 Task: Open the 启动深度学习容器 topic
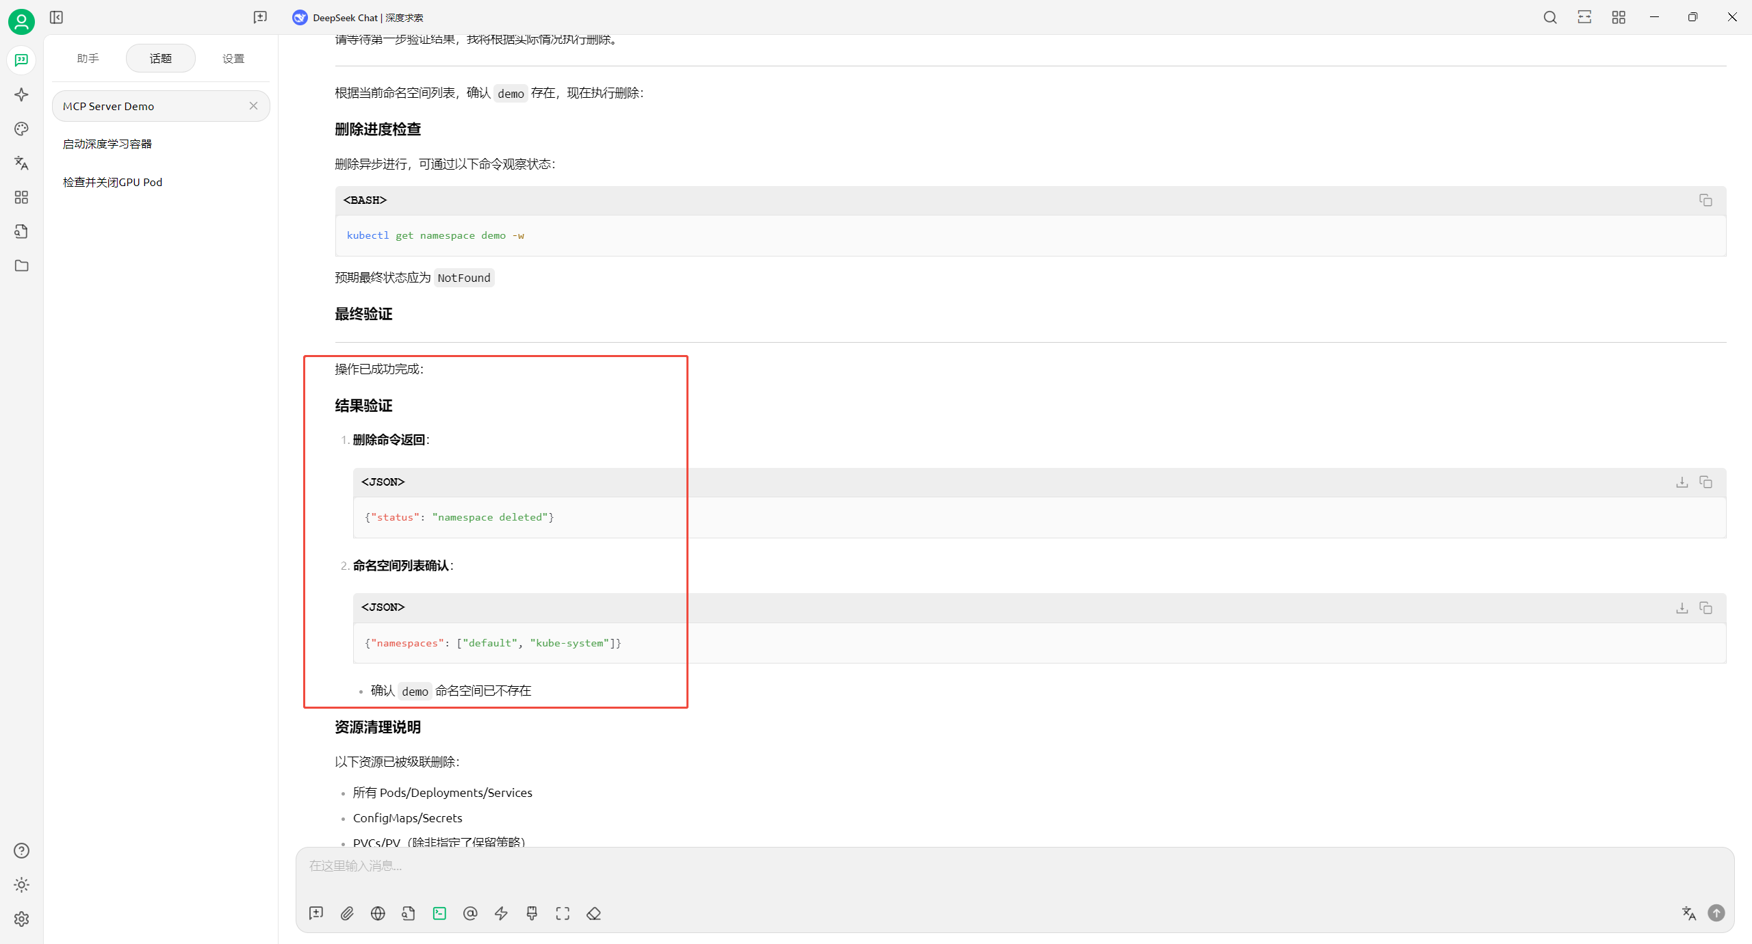tap(107, 144)
